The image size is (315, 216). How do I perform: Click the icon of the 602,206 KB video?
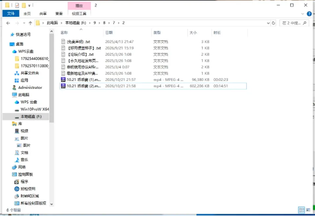[x=63, y=86]
